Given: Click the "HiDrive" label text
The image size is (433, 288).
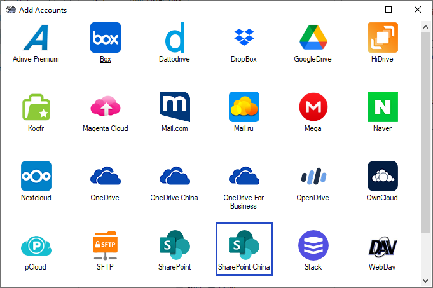Looking at the screenshot, I should coord(382,59).
